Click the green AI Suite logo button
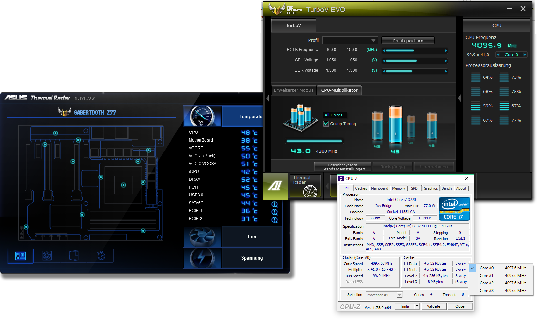 pyautogui.click(x=275, y=186)
